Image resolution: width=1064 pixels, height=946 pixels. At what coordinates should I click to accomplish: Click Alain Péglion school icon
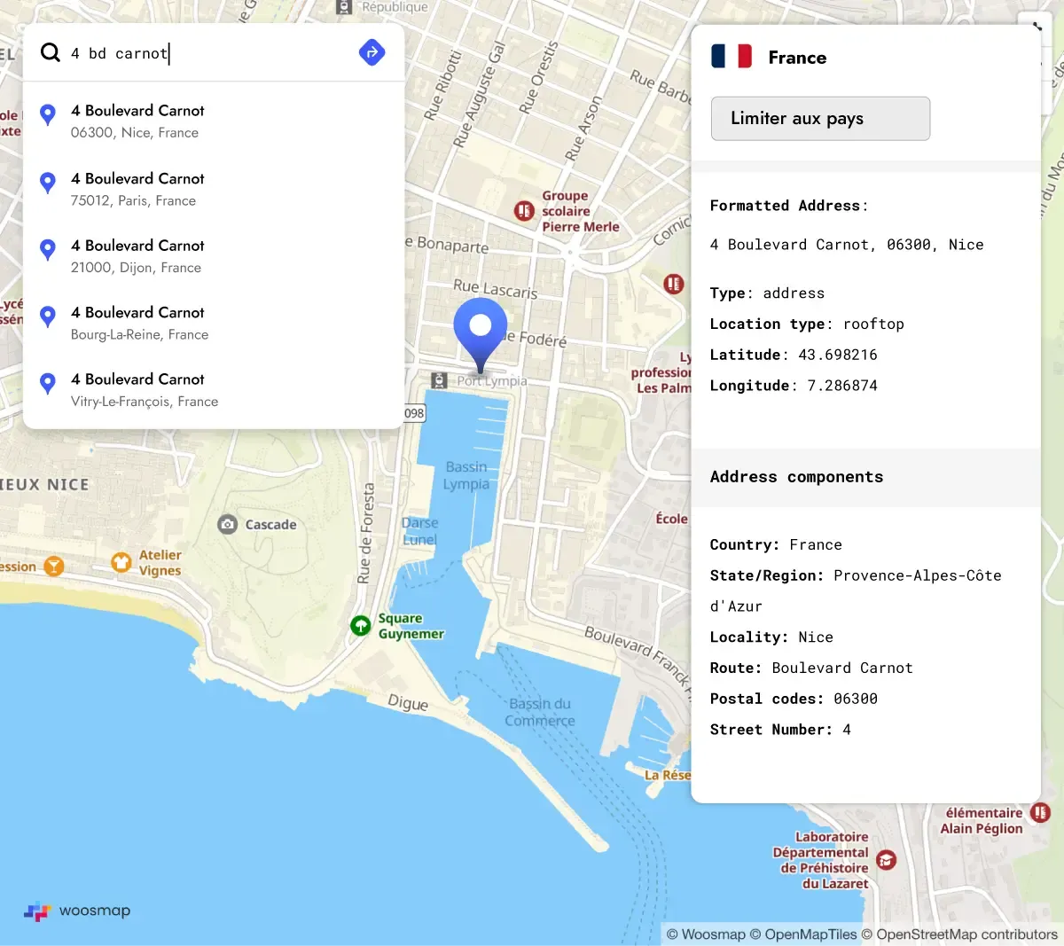pos(1041,812)
